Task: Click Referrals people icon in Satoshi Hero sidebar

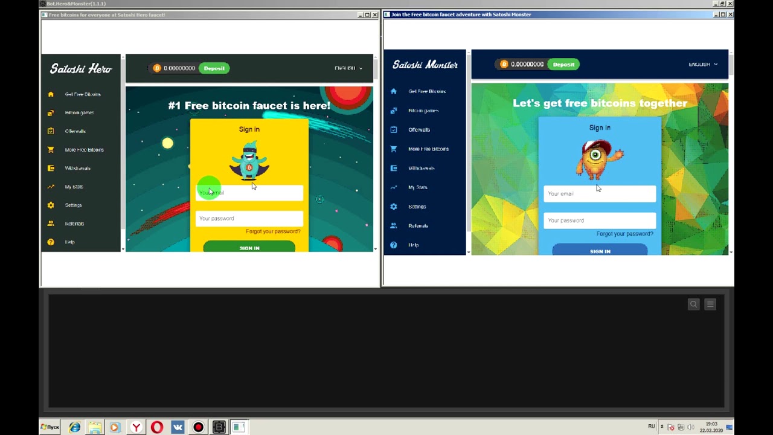Action: (51, 224)
